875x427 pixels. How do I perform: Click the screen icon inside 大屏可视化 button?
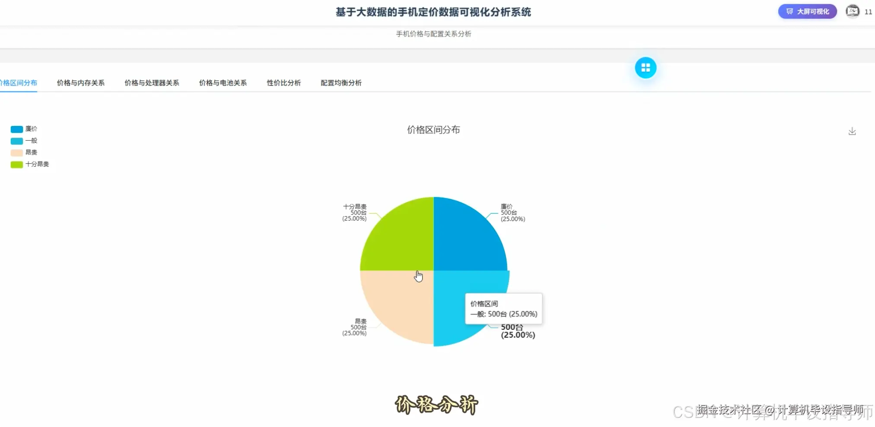790,11
